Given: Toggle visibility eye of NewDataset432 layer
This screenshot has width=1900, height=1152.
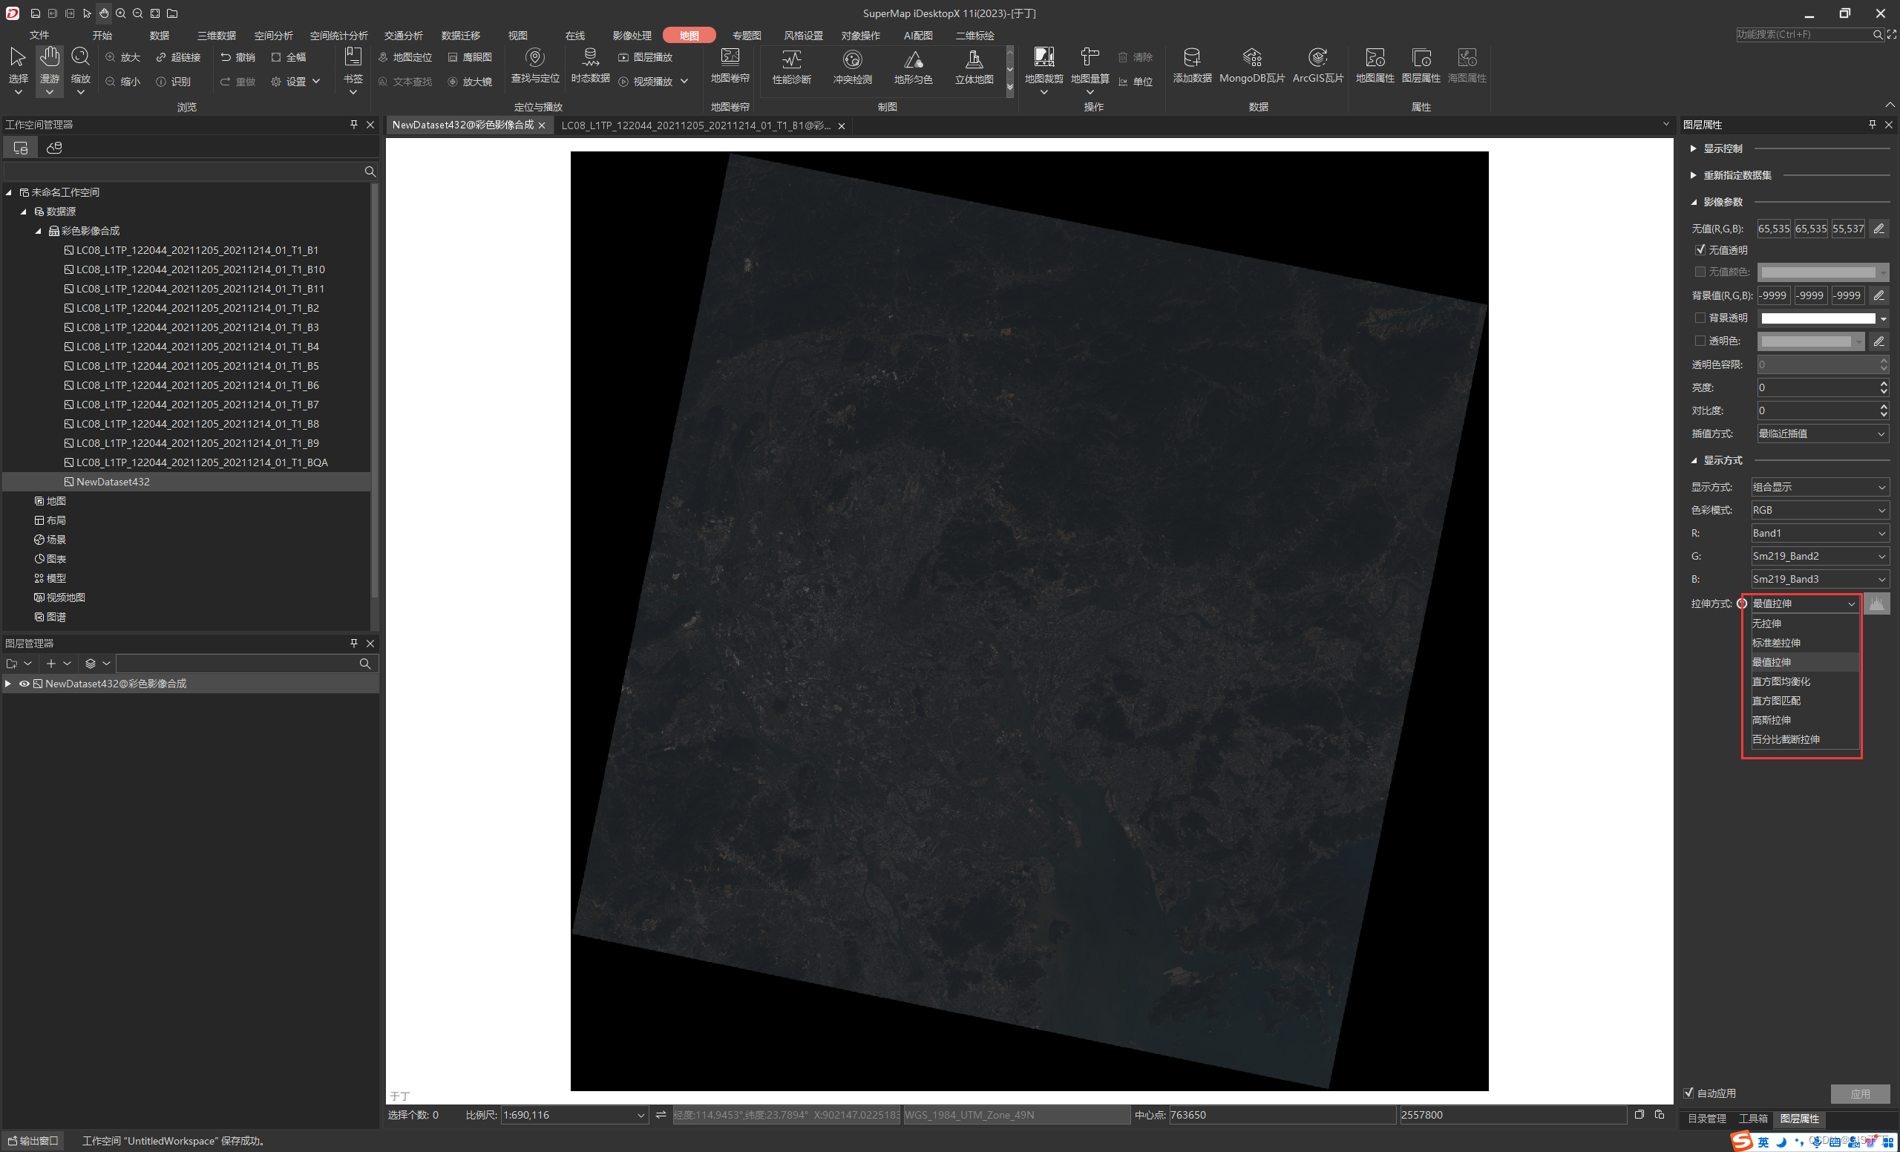Looking at the screenshot, I should coord(24,684).
